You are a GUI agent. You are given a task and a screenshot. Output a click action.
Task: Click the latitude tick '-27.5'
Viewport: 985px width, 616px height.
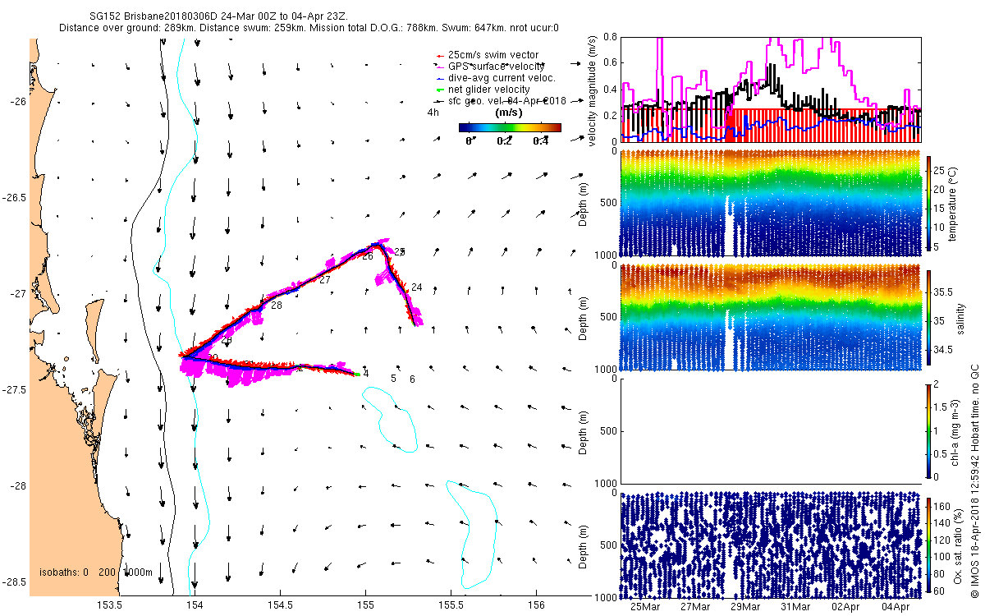pos(15,389)
